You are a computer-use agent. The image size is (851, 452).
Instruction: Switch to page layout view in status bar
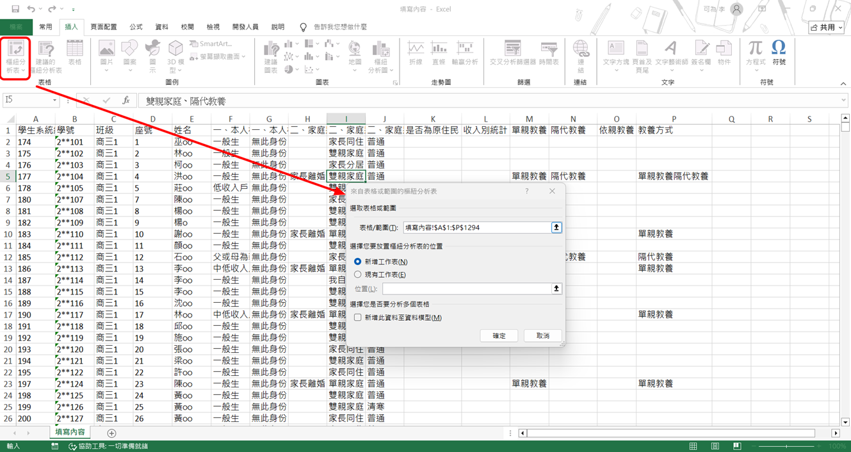715,446
